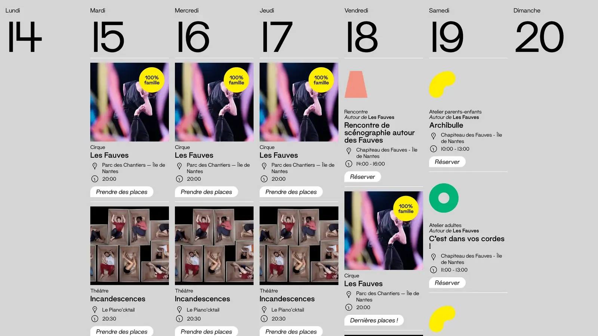Click the green ring icon for adult workshop

pos(444,198)
